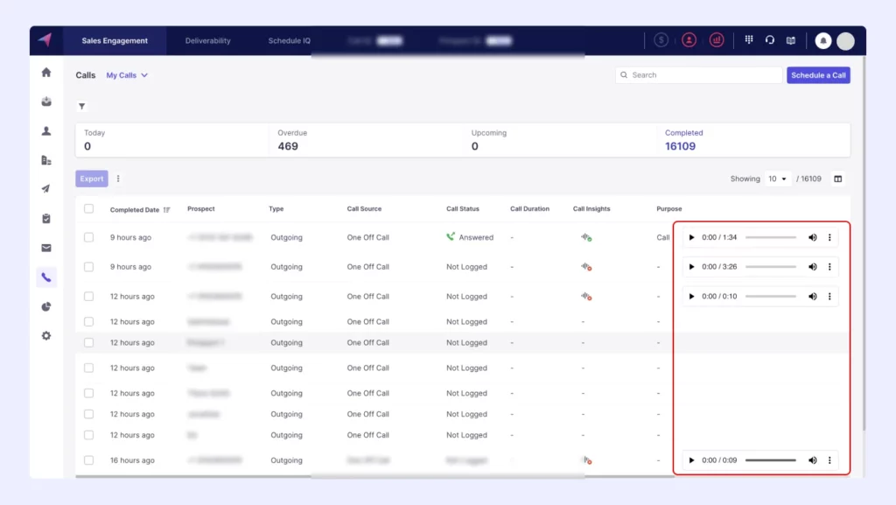This screenshot has width=896, height=505.
Task: Click the vertical scrollbar on right edge
Action: coord(864,242)
